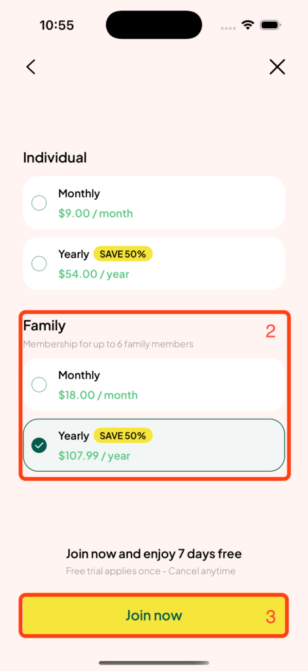Select Individual Yearly radio button
The image size is (308, 671).
[39, 263]
